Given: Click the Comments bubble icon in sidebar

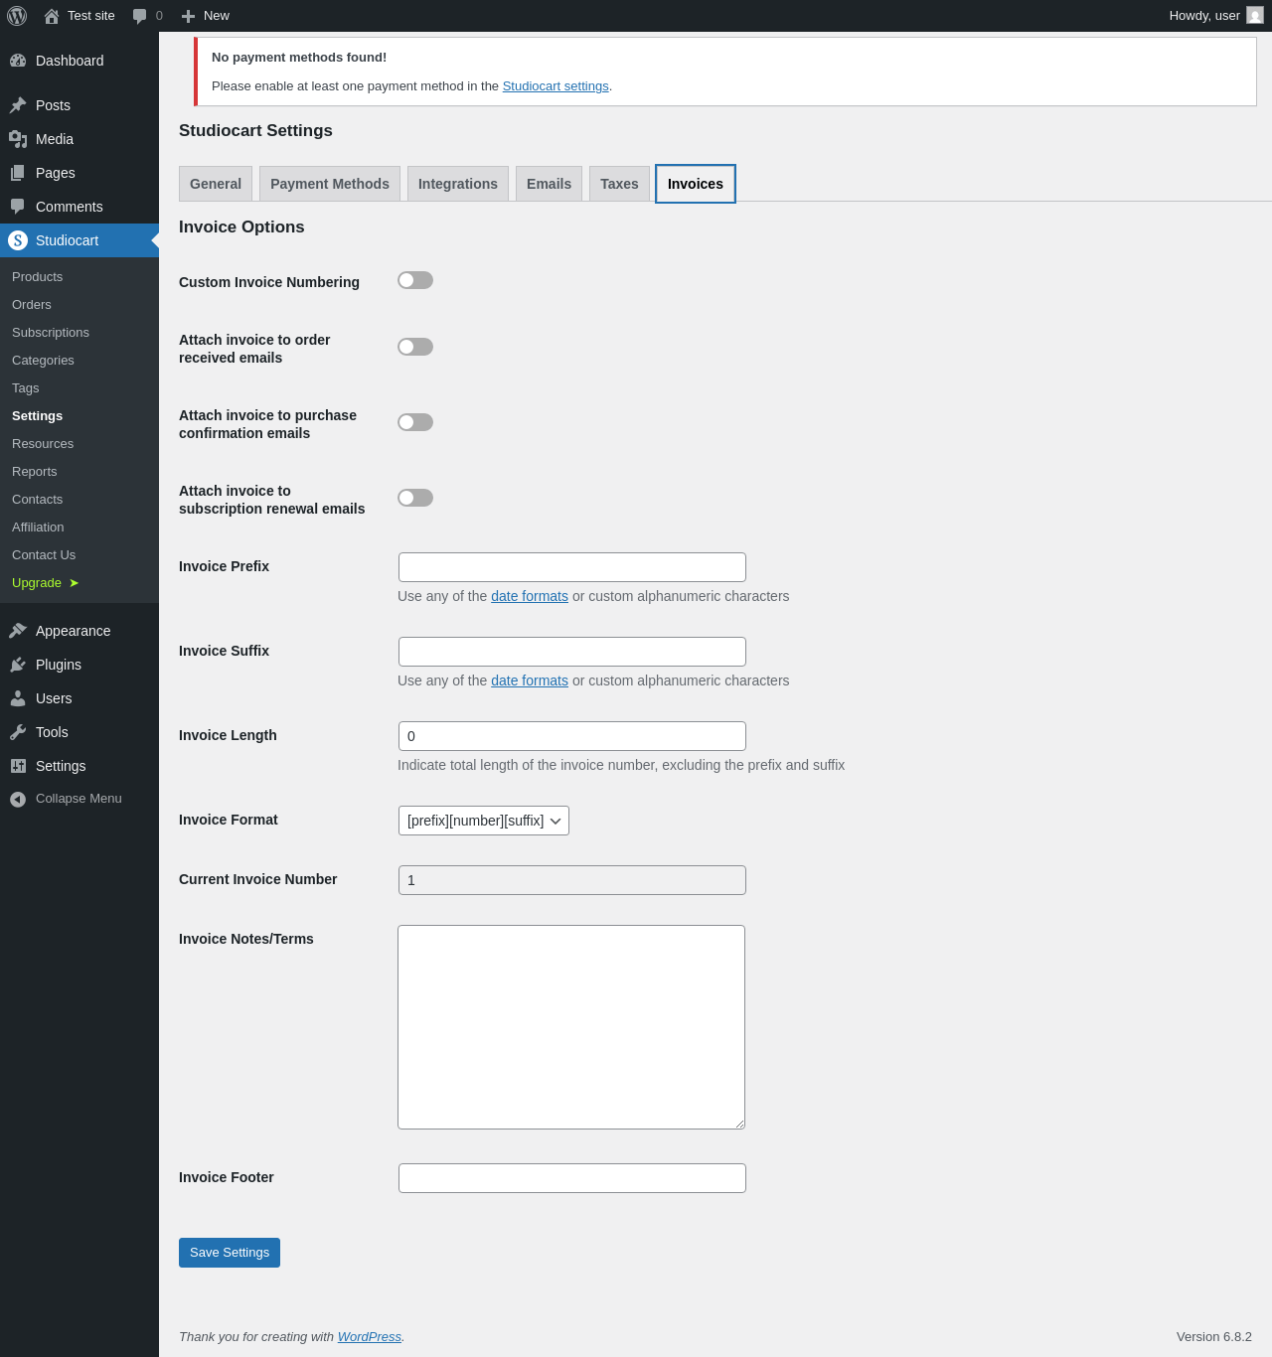Looking at the screenshot, I should tap(18, 207).
